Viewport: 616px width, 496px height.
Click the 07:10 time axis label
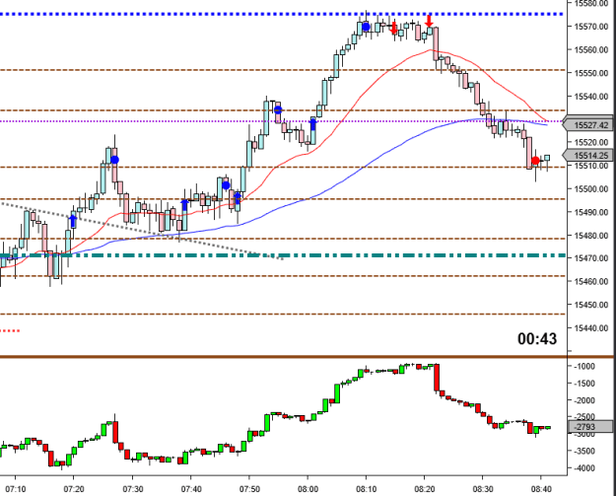[16, 489]
